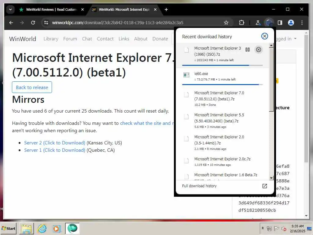Click file icon of Internet Explorer 7.0 beta1 download

pyautogui.click(x=186, y=94)
